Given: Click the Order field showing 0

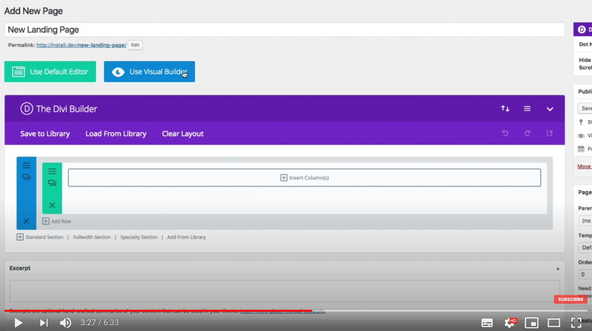Looking at the screenshot, I should (x=585, y=274).
